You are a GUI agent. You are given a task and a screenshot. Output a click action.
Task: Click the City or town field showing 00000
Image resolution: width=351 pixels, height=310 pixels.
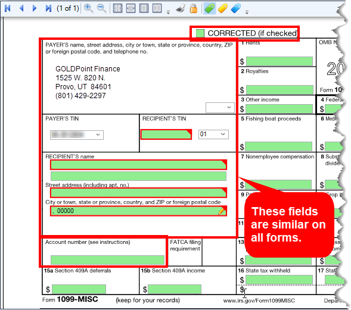click(139, 211)
